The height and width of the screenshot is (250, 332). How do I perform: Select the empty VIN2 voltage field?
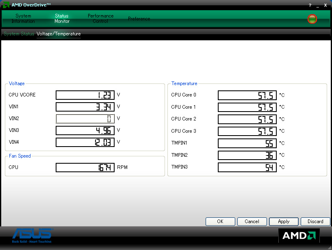click(x=85, y=119)
